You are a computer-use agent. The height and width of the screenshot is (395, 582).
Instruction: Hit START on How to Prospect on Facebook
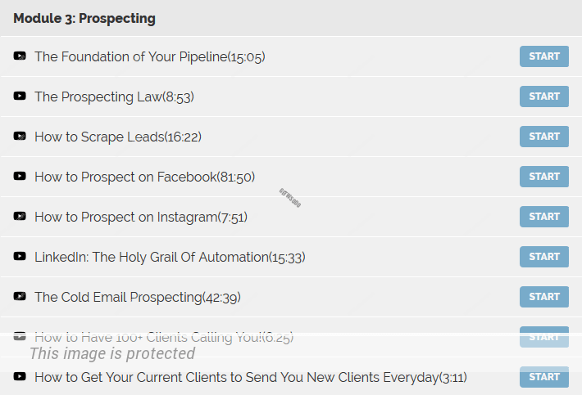coord(543,177)
